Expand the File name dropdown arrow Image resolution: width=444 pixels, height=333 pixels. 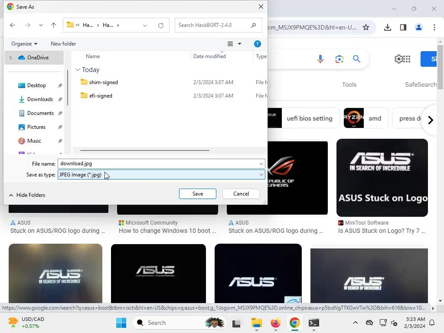tap(261, 163)
